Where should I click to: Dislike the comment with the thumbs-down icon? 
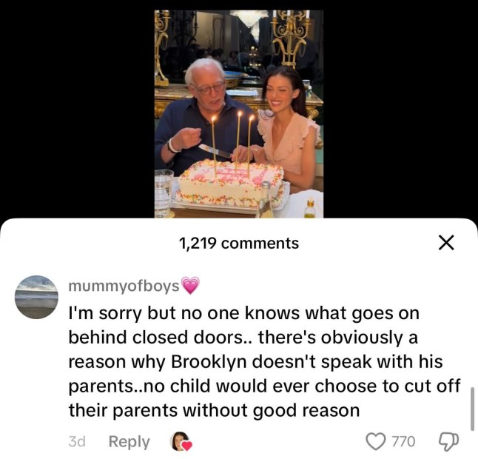(448, 442)
